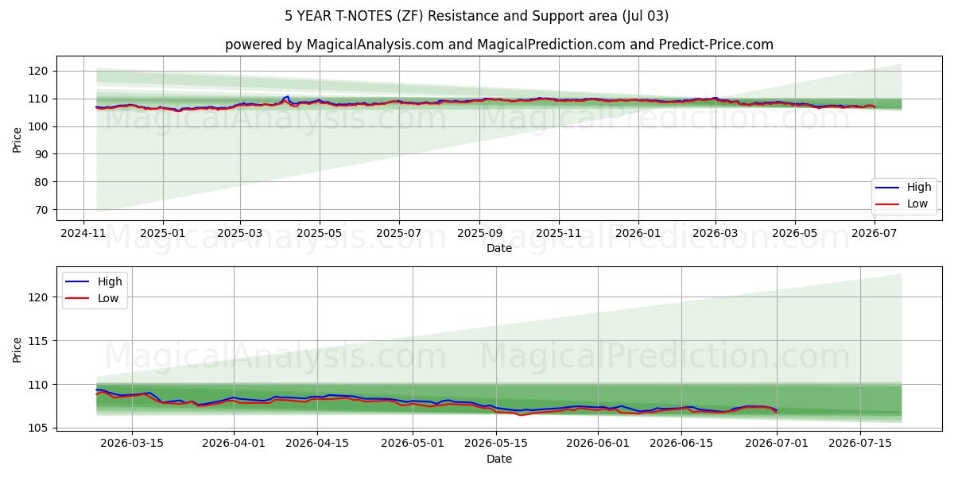Click the '2025-01' date tick label
Image resolution: width=954 pixels, height=477 pixels.
click(162, 233)
